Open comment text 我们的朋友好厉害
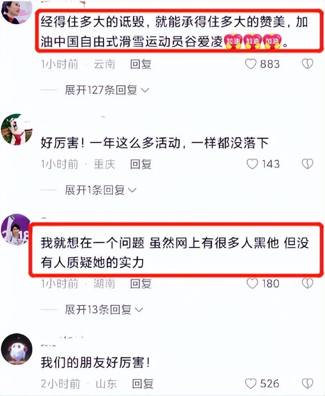Viewport: 325px width, 396px height. (x=95, y=363)
